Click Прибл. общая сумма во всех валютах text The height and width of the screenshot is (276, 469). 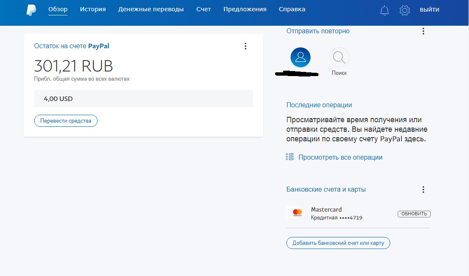tap(82, 79)
